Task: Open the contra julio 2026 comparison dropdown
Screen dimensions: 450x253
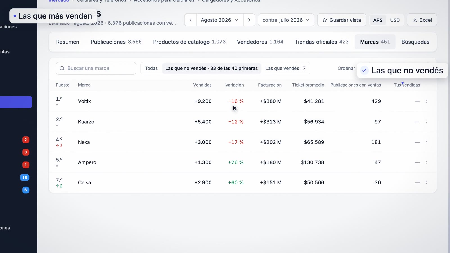Action: 286,20
